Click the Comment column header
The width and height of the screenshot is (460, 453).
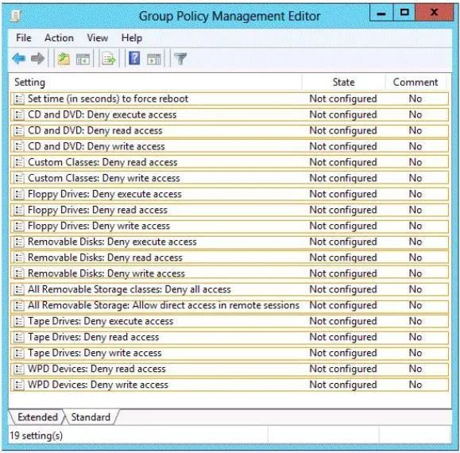pyautogui.click(x=416, y=82)
